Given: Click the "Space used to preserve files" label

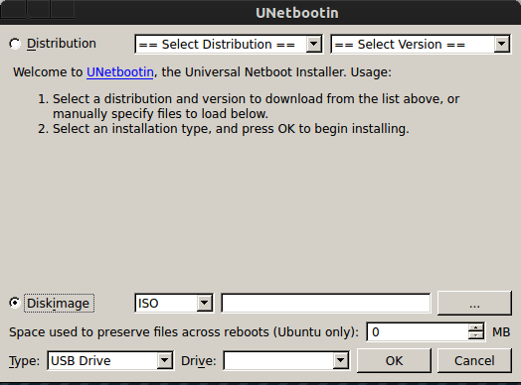Looking at the screenshot, I should point(184,332).
